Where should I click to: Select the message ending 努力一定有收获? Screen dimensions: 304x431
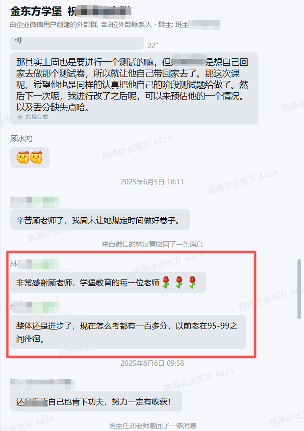point(96,401)
